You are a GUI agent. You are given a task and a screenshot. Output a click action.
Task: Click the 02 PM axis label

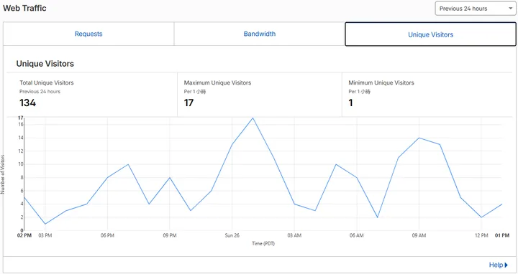coord(24,235)
